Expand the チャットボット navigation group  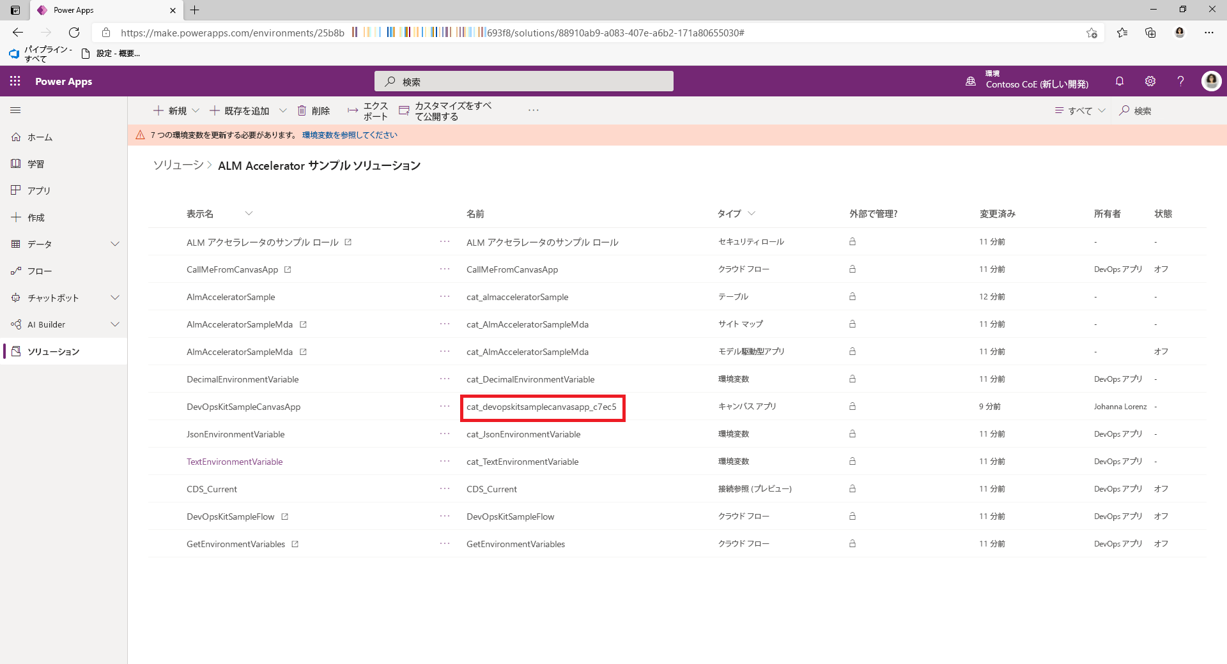coord(115,298)
